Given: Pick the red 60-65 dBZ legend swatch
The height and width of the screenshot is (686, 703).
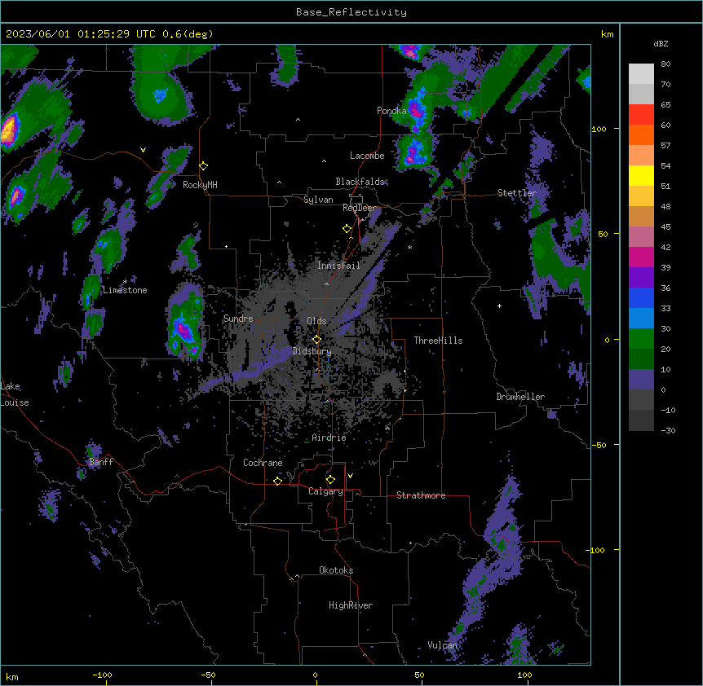Looking at the screenshot, I should tap(641, 115).
